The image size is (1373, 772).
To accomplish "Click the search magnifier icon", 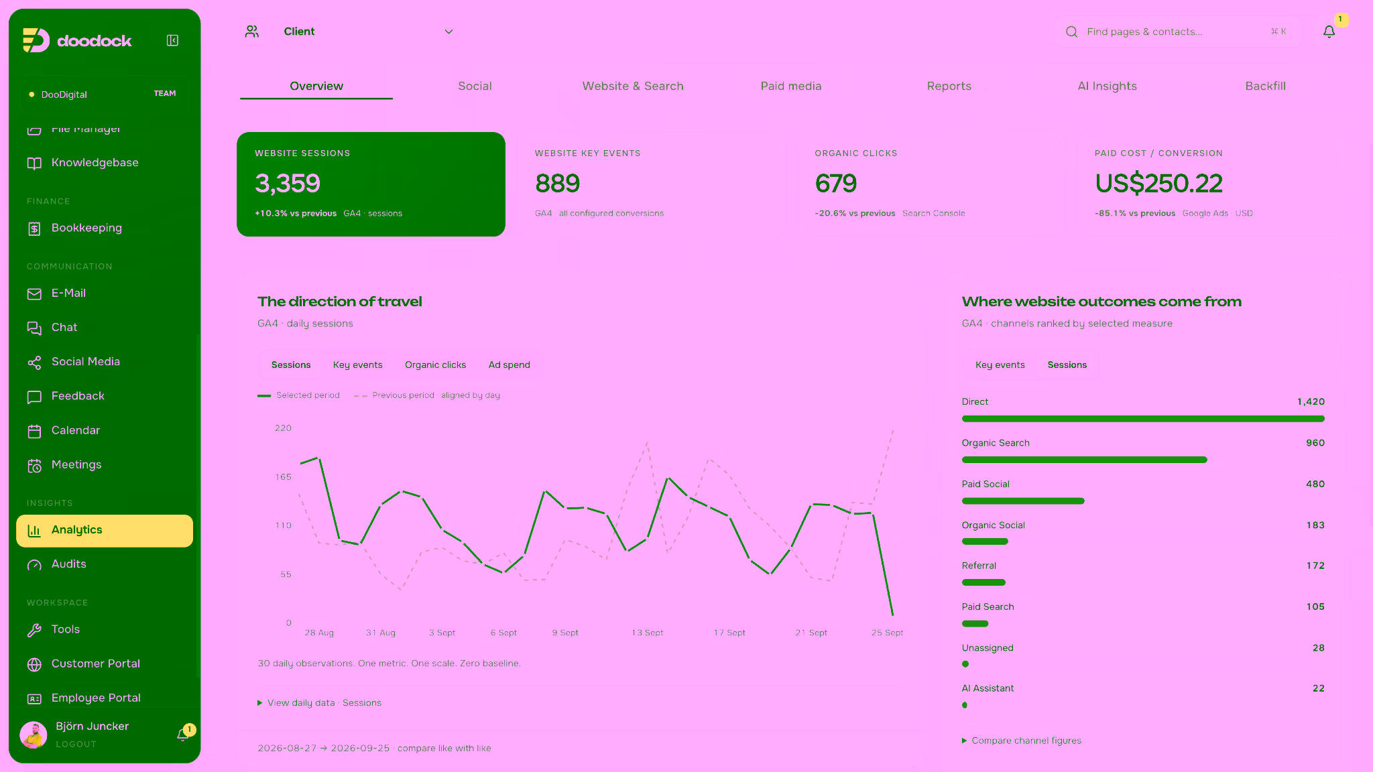I will pyautogui.click(x=1071, y=31).
